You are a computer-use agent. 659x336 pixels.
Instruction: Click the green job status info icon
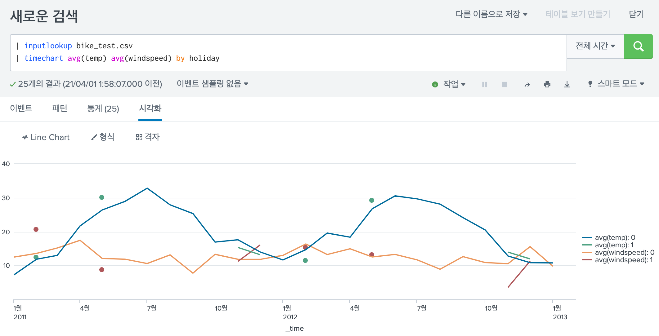[x=435, y=84]
